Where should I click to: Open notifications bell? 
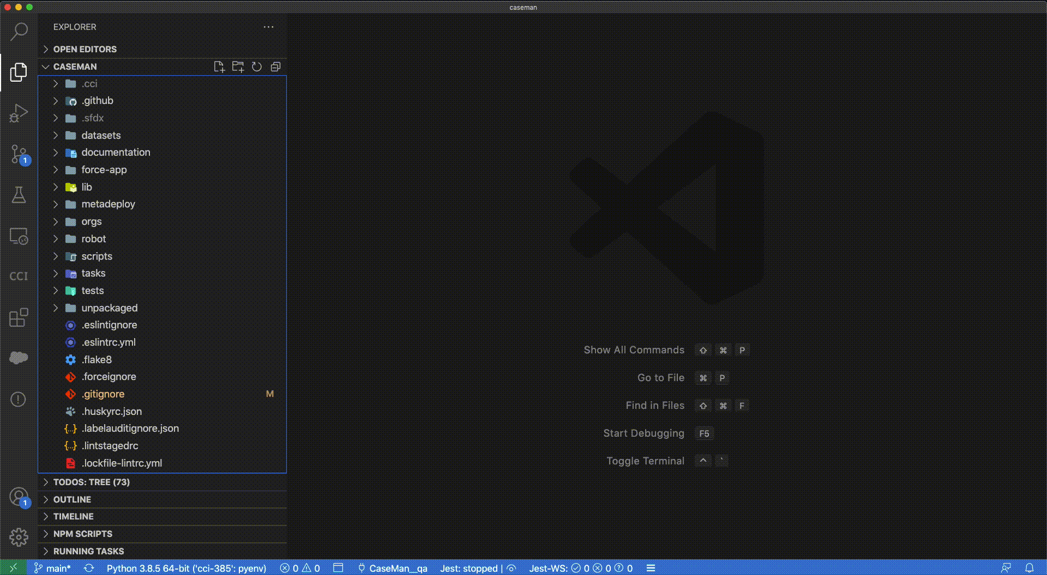pyautogui.click(x=1030, y=568)
